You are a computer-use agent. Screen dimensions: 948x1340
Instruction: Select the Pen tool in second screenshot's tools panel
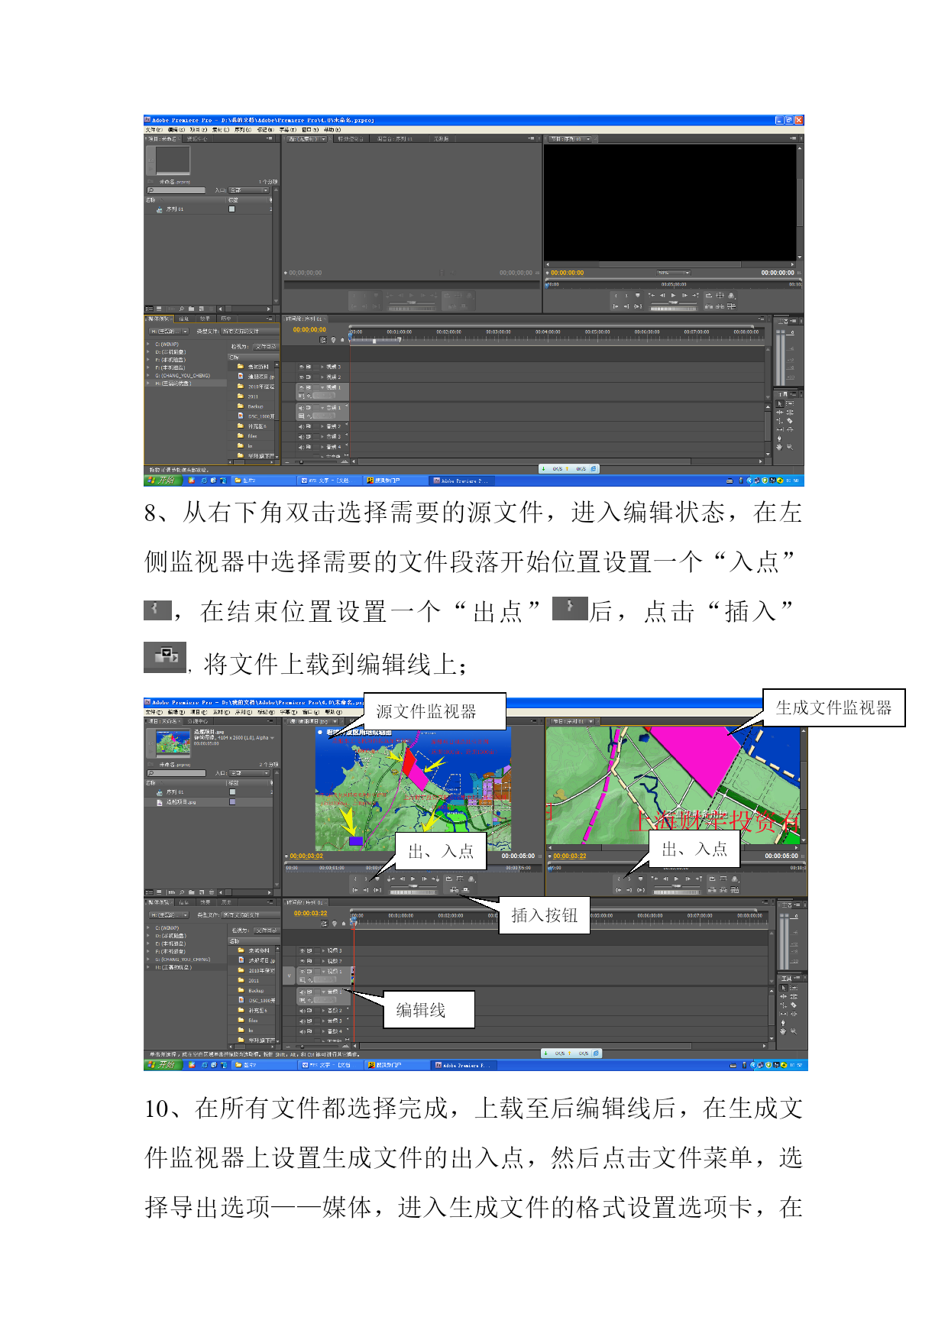(783, 1021)
